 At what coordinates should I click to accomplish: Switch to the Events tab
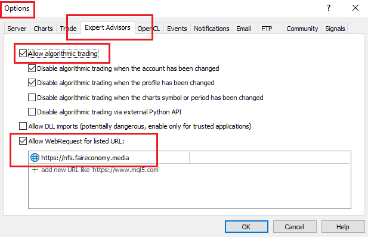pos(177,29)
